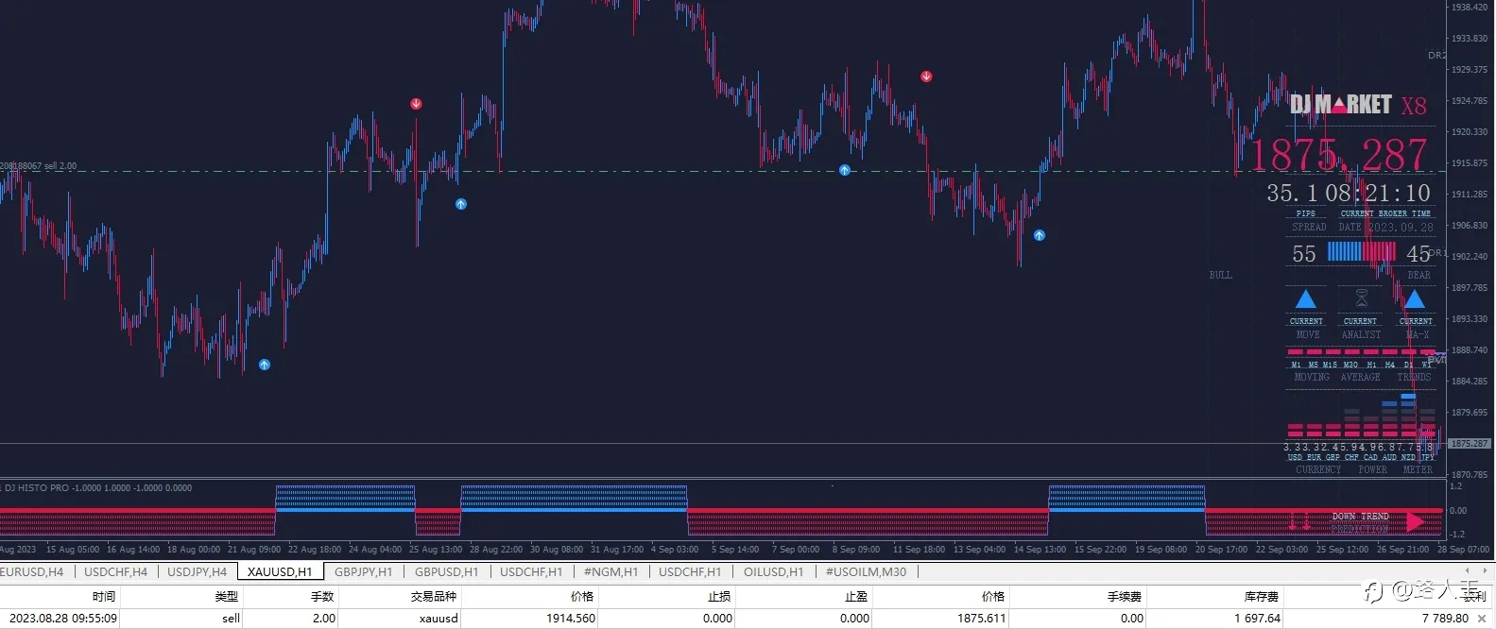Click the Current Analyst hourglass icon
Viewport: 1496px width, 629px height.
[1361, 299]
